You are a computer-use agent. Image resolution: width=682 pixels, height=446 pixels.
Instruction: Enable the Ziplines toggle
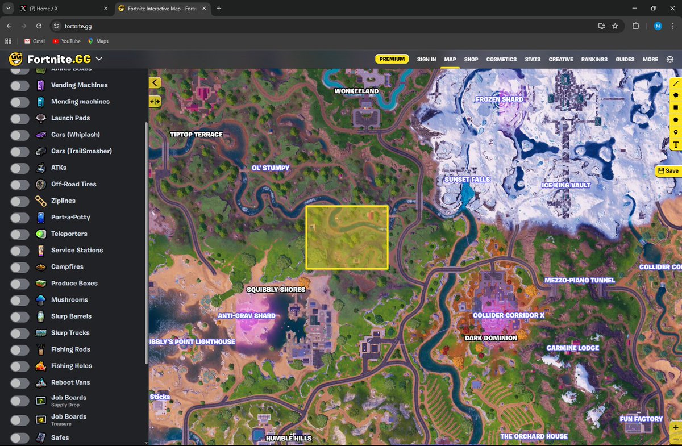pos(19,201)
